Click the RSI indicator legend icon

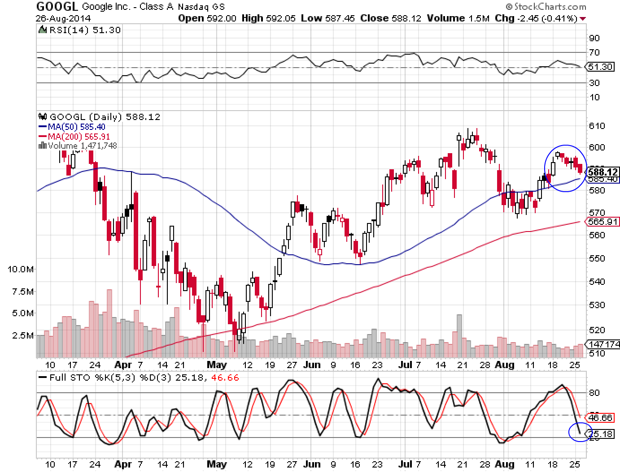[43, 30]
